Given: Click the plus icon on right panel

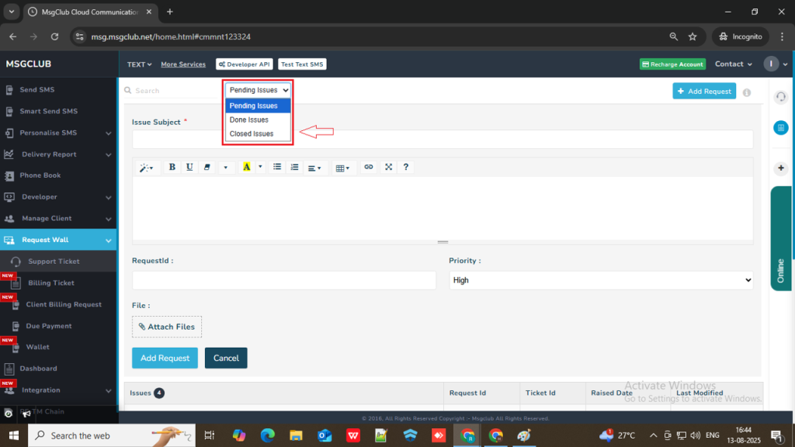Looking at the screenshot, I should [x=781, y=168].
